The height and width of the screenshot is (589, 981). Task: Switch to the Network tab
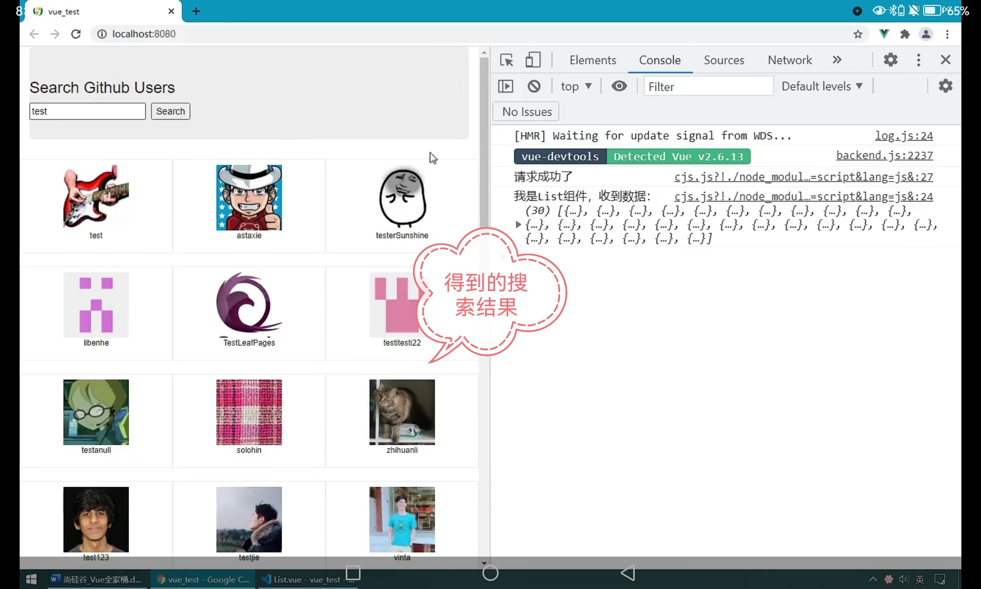click(790, 60)
